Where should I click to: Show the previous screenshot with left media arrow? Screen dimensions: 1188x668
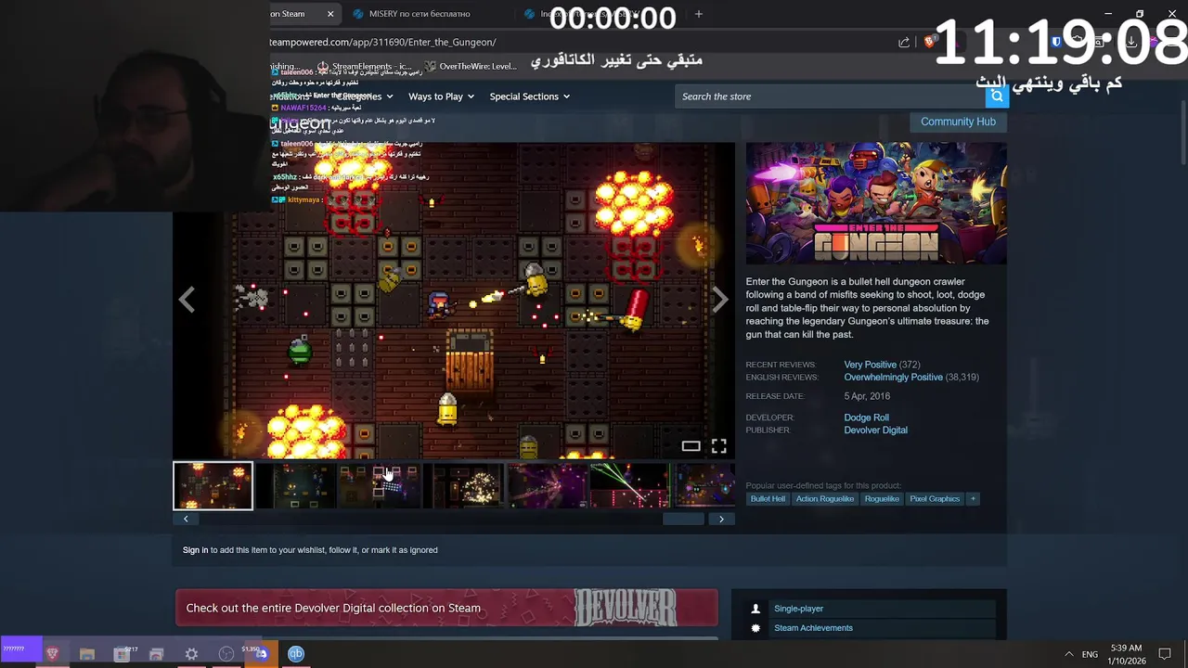click(187, 300)
